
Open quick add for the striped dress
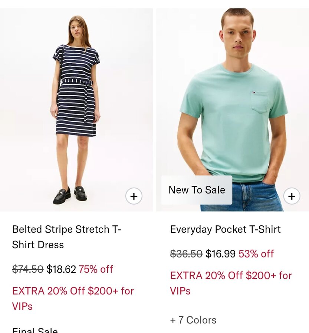point(134,196)
